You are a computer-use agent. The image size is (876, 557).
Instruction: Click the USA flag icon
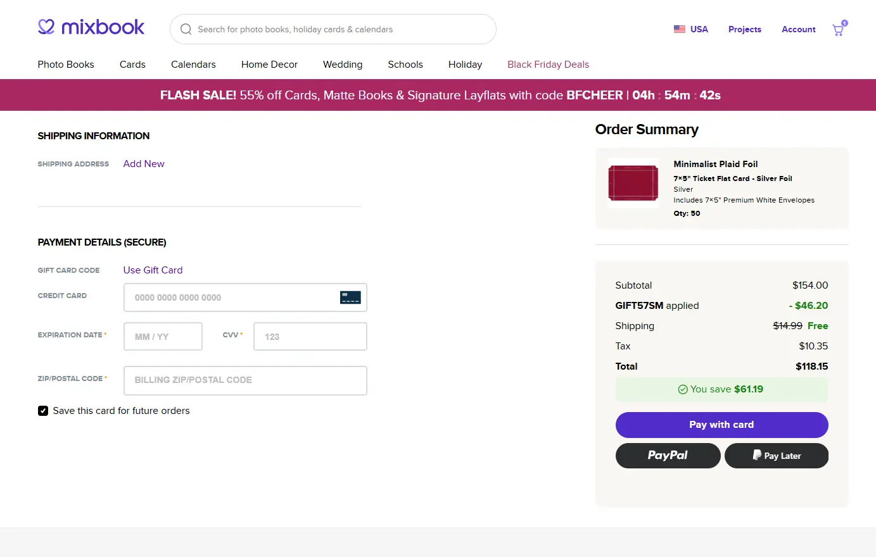(680, 29)
